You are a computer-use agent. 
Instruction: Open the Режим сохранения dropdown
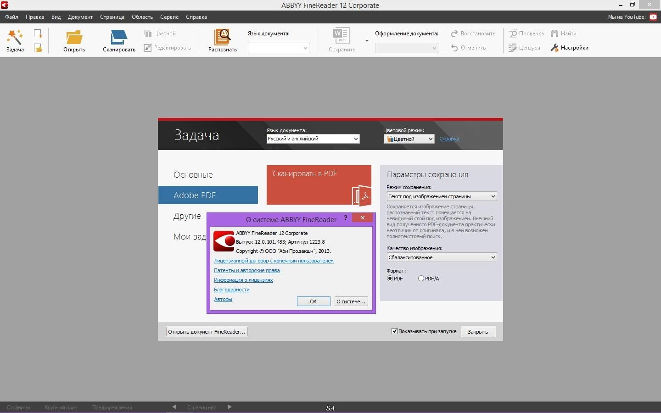[x=442, y=196]
